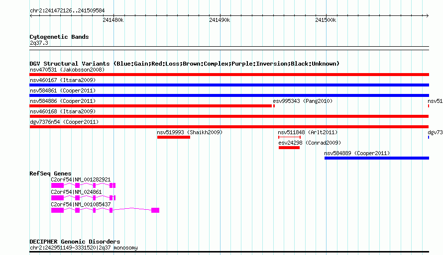Image resolution: width=443 pixels, height=255 pixels.
Task: Click the nsv470531 (Jakobsson2008) red variant bar
Action: [229, 75]
